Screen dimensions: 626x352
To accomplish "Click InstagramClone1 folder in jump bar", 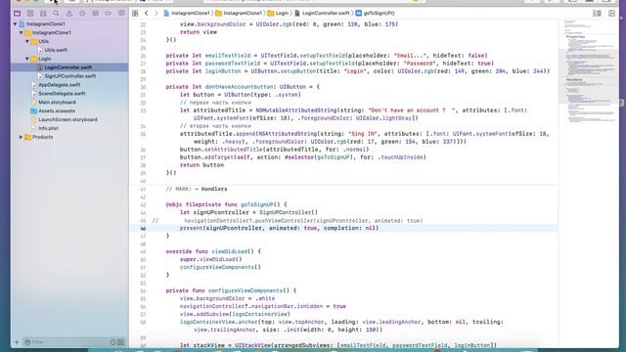I will click(x=239, y=13).
